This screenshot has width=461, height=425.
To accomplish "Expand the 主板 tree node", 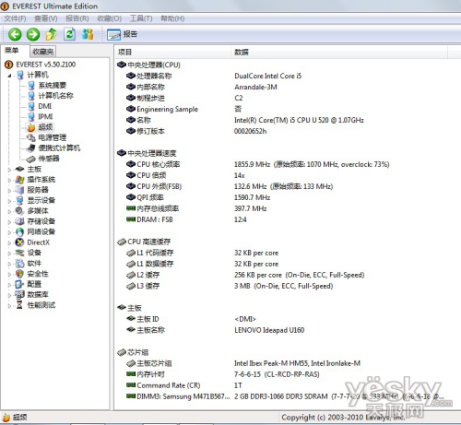I will [x=10, y=170].
